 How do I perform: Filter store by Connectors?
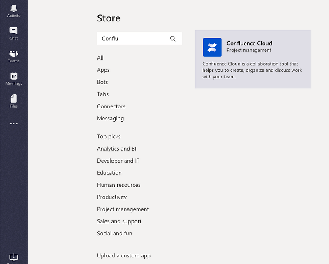pyautogui.click(x=111, y=106)
